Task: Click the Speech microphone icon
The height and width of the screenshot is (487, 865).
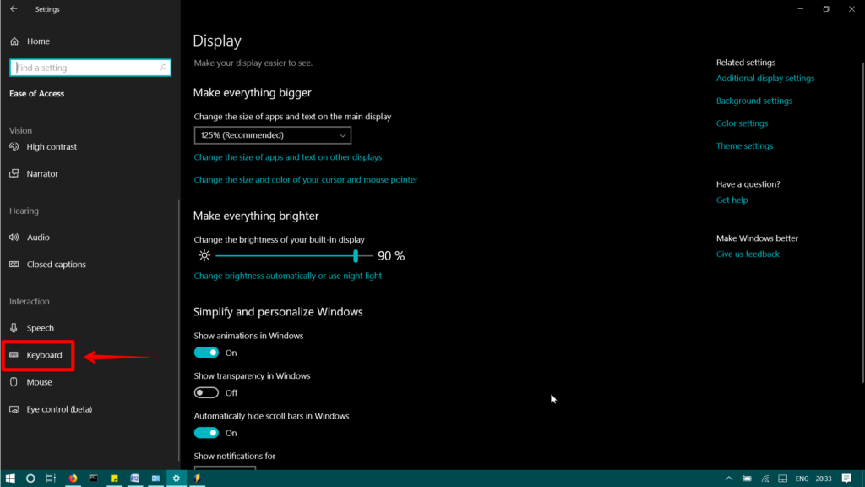Action: (x=14, y=328)
